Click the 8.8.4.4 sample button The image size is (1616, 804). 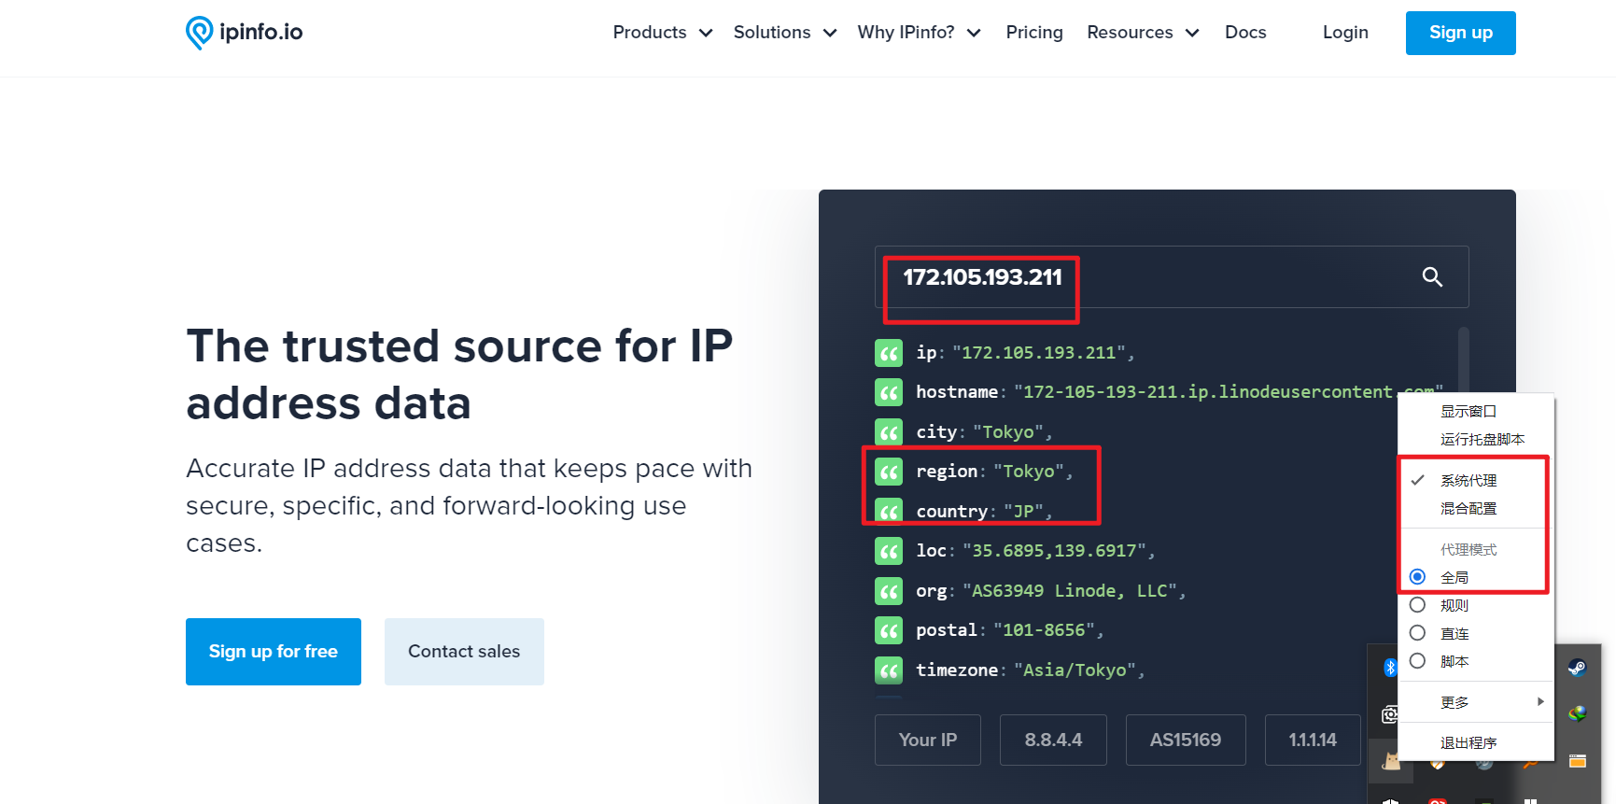click(1053, 740)
